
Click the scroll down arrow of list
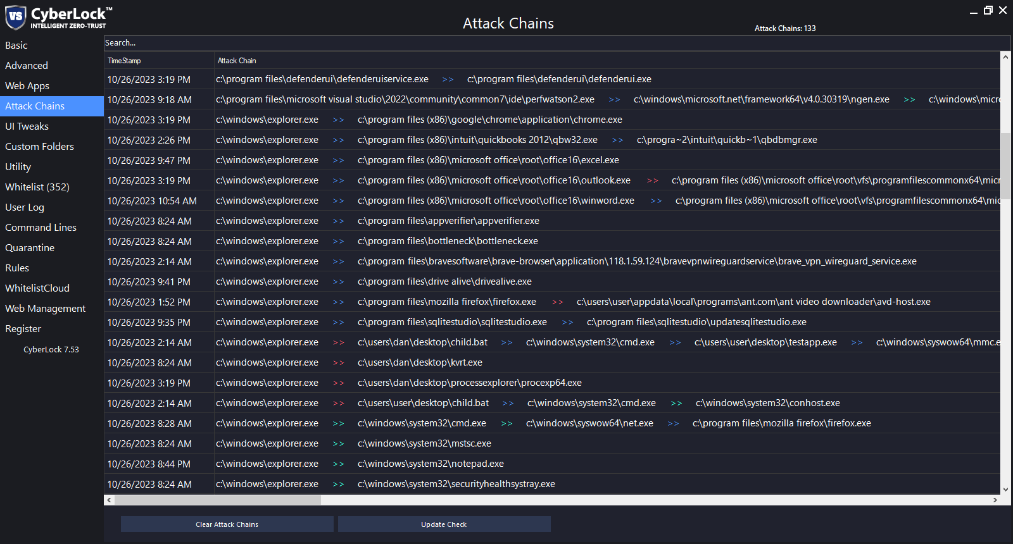click(x=1005, y=489)
